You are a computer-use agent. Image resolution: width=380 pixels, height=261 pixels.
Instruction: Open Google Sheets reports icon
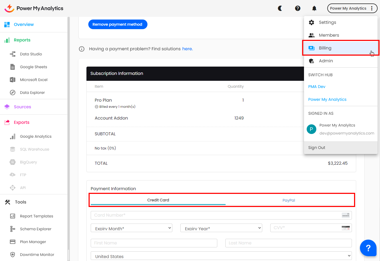pos(13,67)
